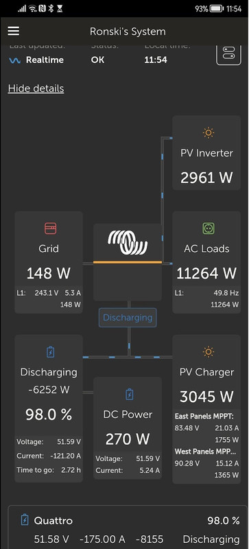Tap the -6252 W battery power value
The width and height of the screenshot is (249, 549).
[49, 389]
